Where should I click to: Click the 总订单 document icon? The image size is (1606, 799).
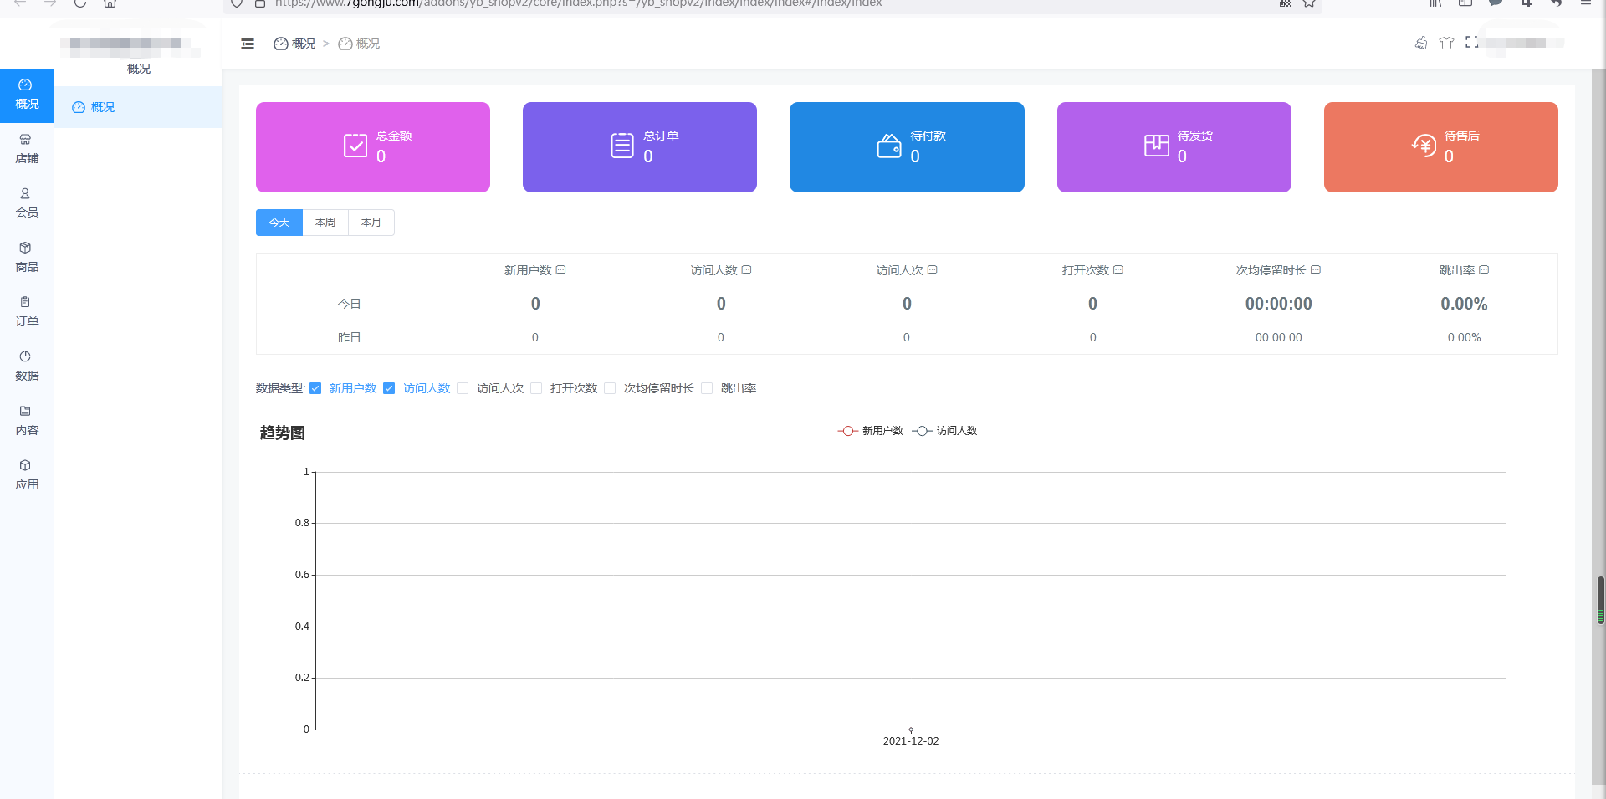(622, 146)
